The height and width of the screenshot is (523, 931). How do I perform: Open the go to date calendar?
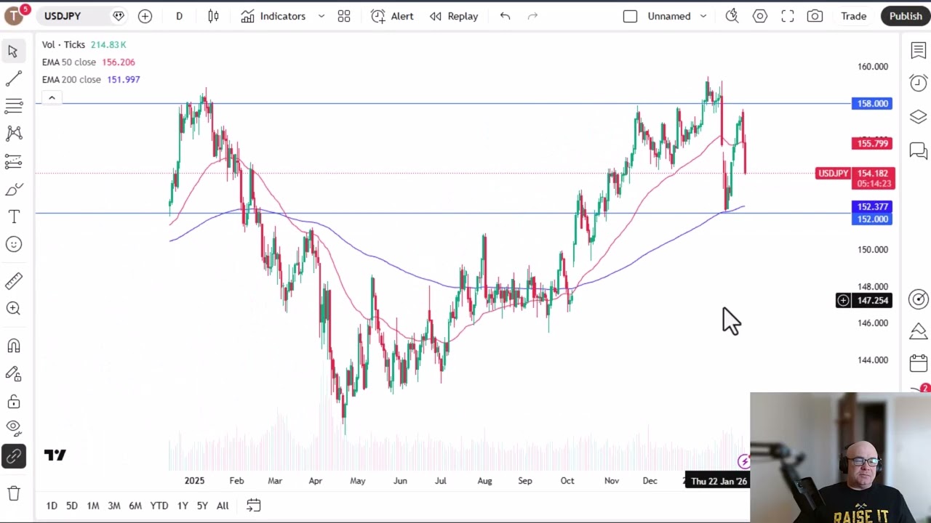pyautogui.click(x=253, y=505)
